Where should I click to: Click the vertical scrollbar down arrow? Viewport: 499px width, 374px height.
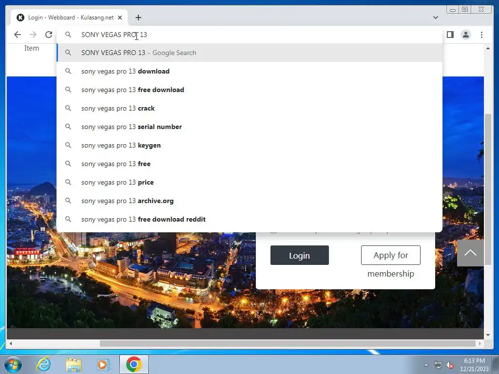488,335
